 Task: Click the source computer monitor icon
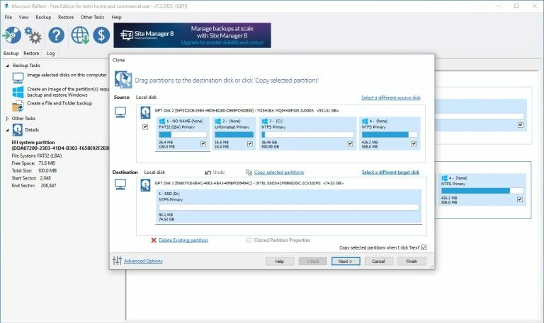point(120,112)
